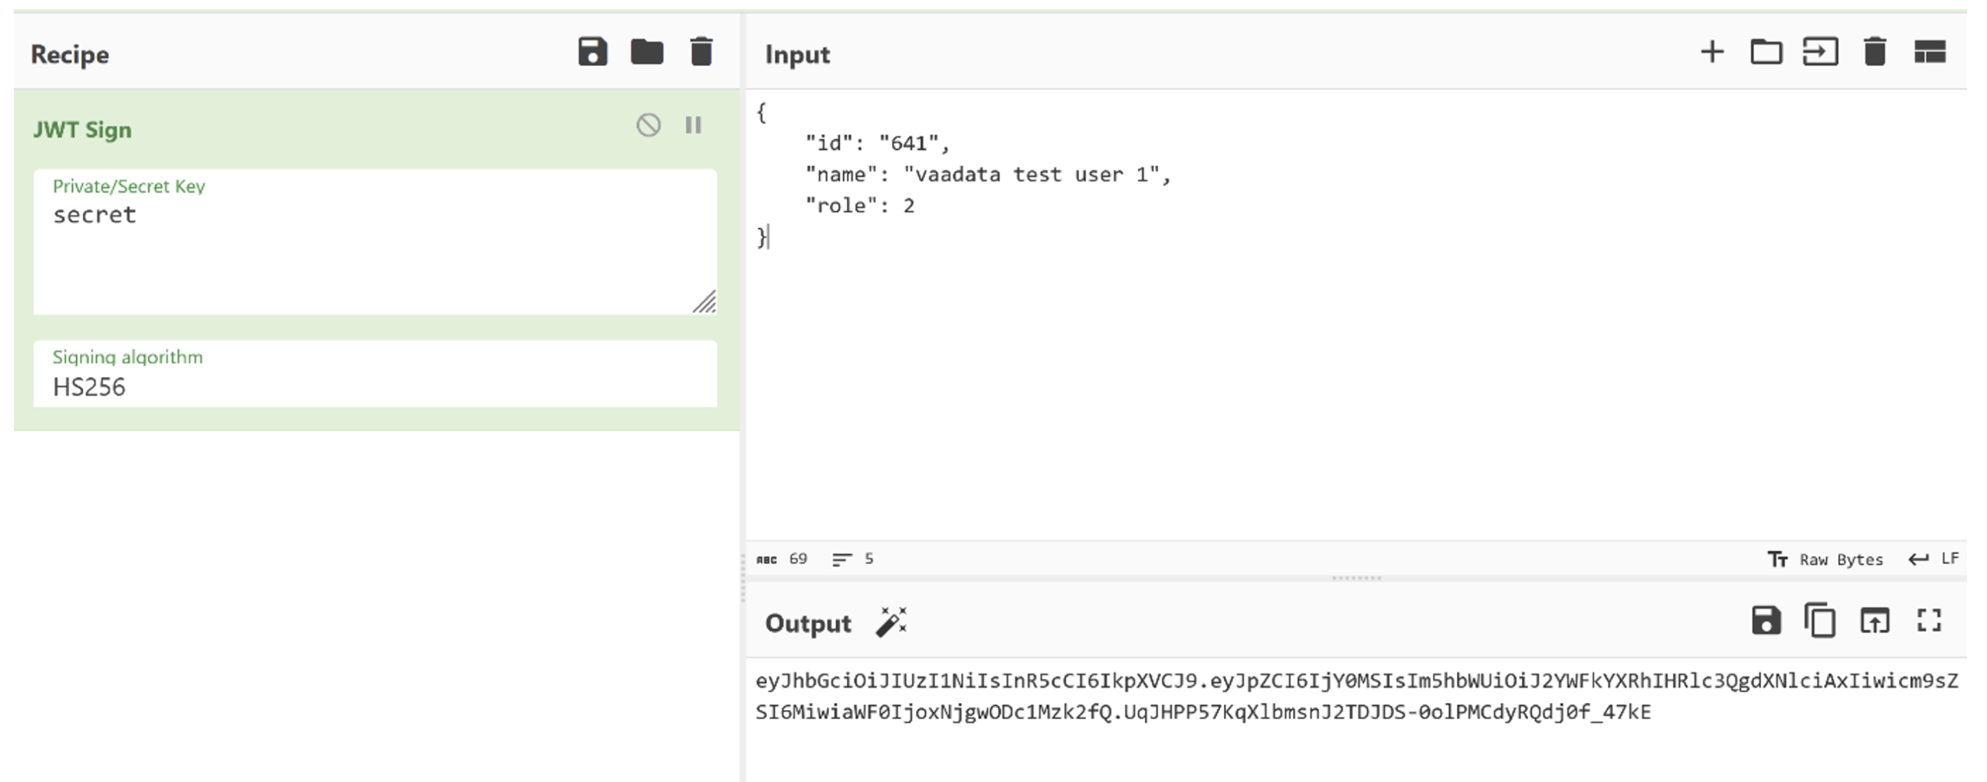Viewport: 1987px width, 782px height.
Task: Clear the recipe with trash icon
Action: pyautogui.click(x=701, y=53)
